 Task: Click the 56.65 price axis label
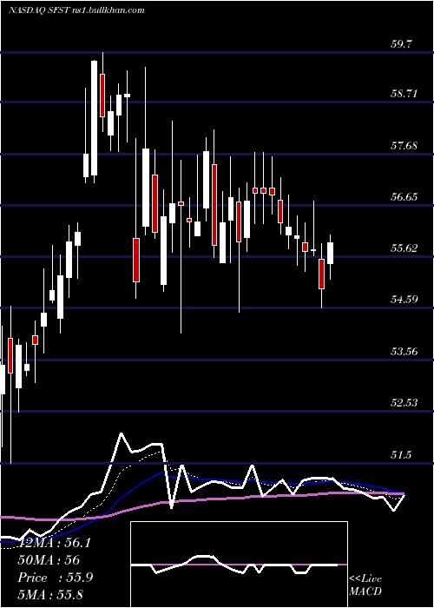(405, 197)
